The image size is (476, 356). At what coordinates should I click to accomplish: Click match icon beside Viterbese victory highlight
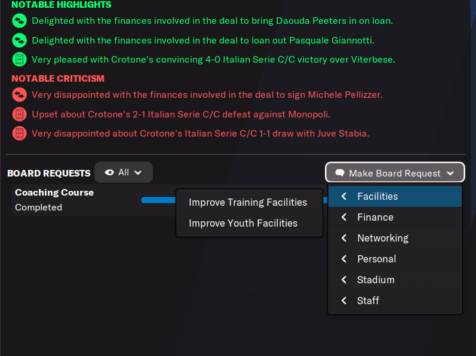[20, 60]
